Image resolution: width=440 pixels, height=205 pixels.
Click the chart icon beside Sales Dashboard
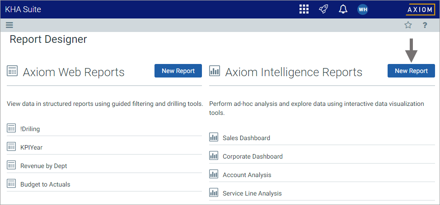click(214, 137)
